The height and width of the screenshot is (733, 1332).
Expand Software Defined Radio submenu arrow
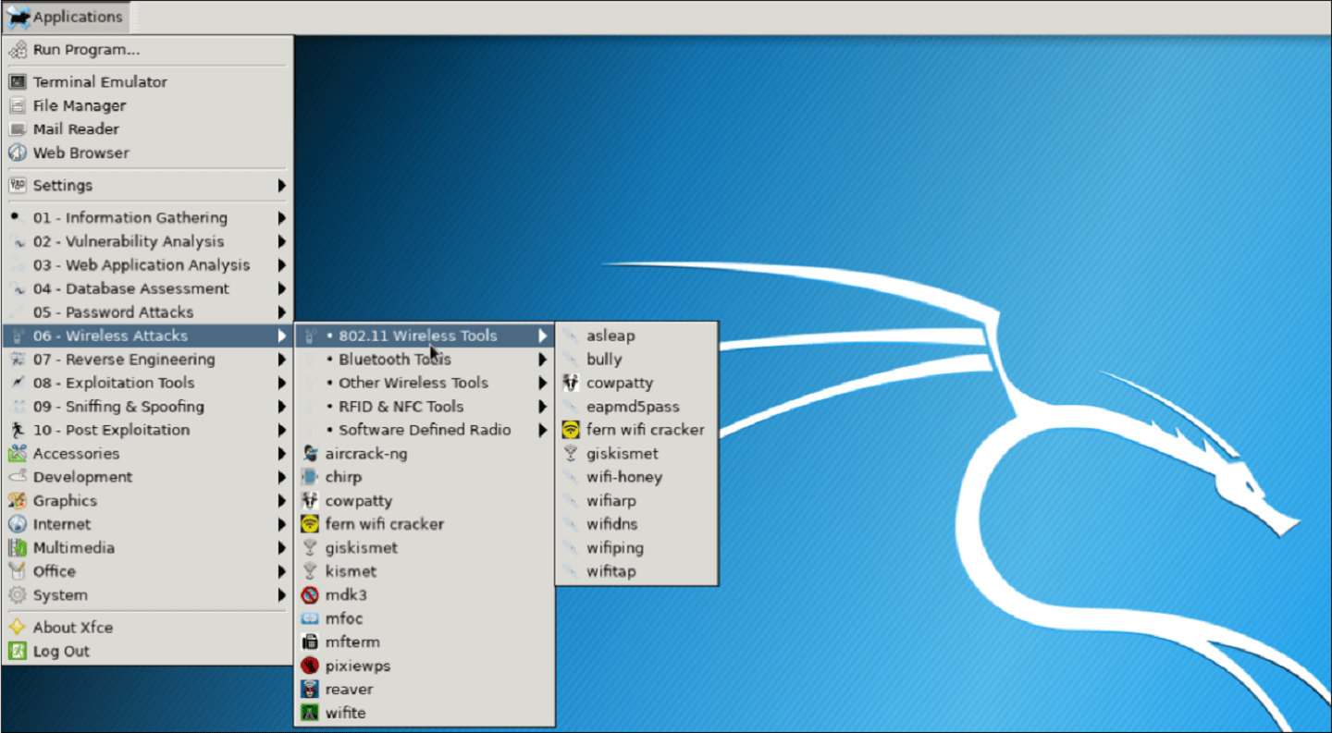coord(543,430)
